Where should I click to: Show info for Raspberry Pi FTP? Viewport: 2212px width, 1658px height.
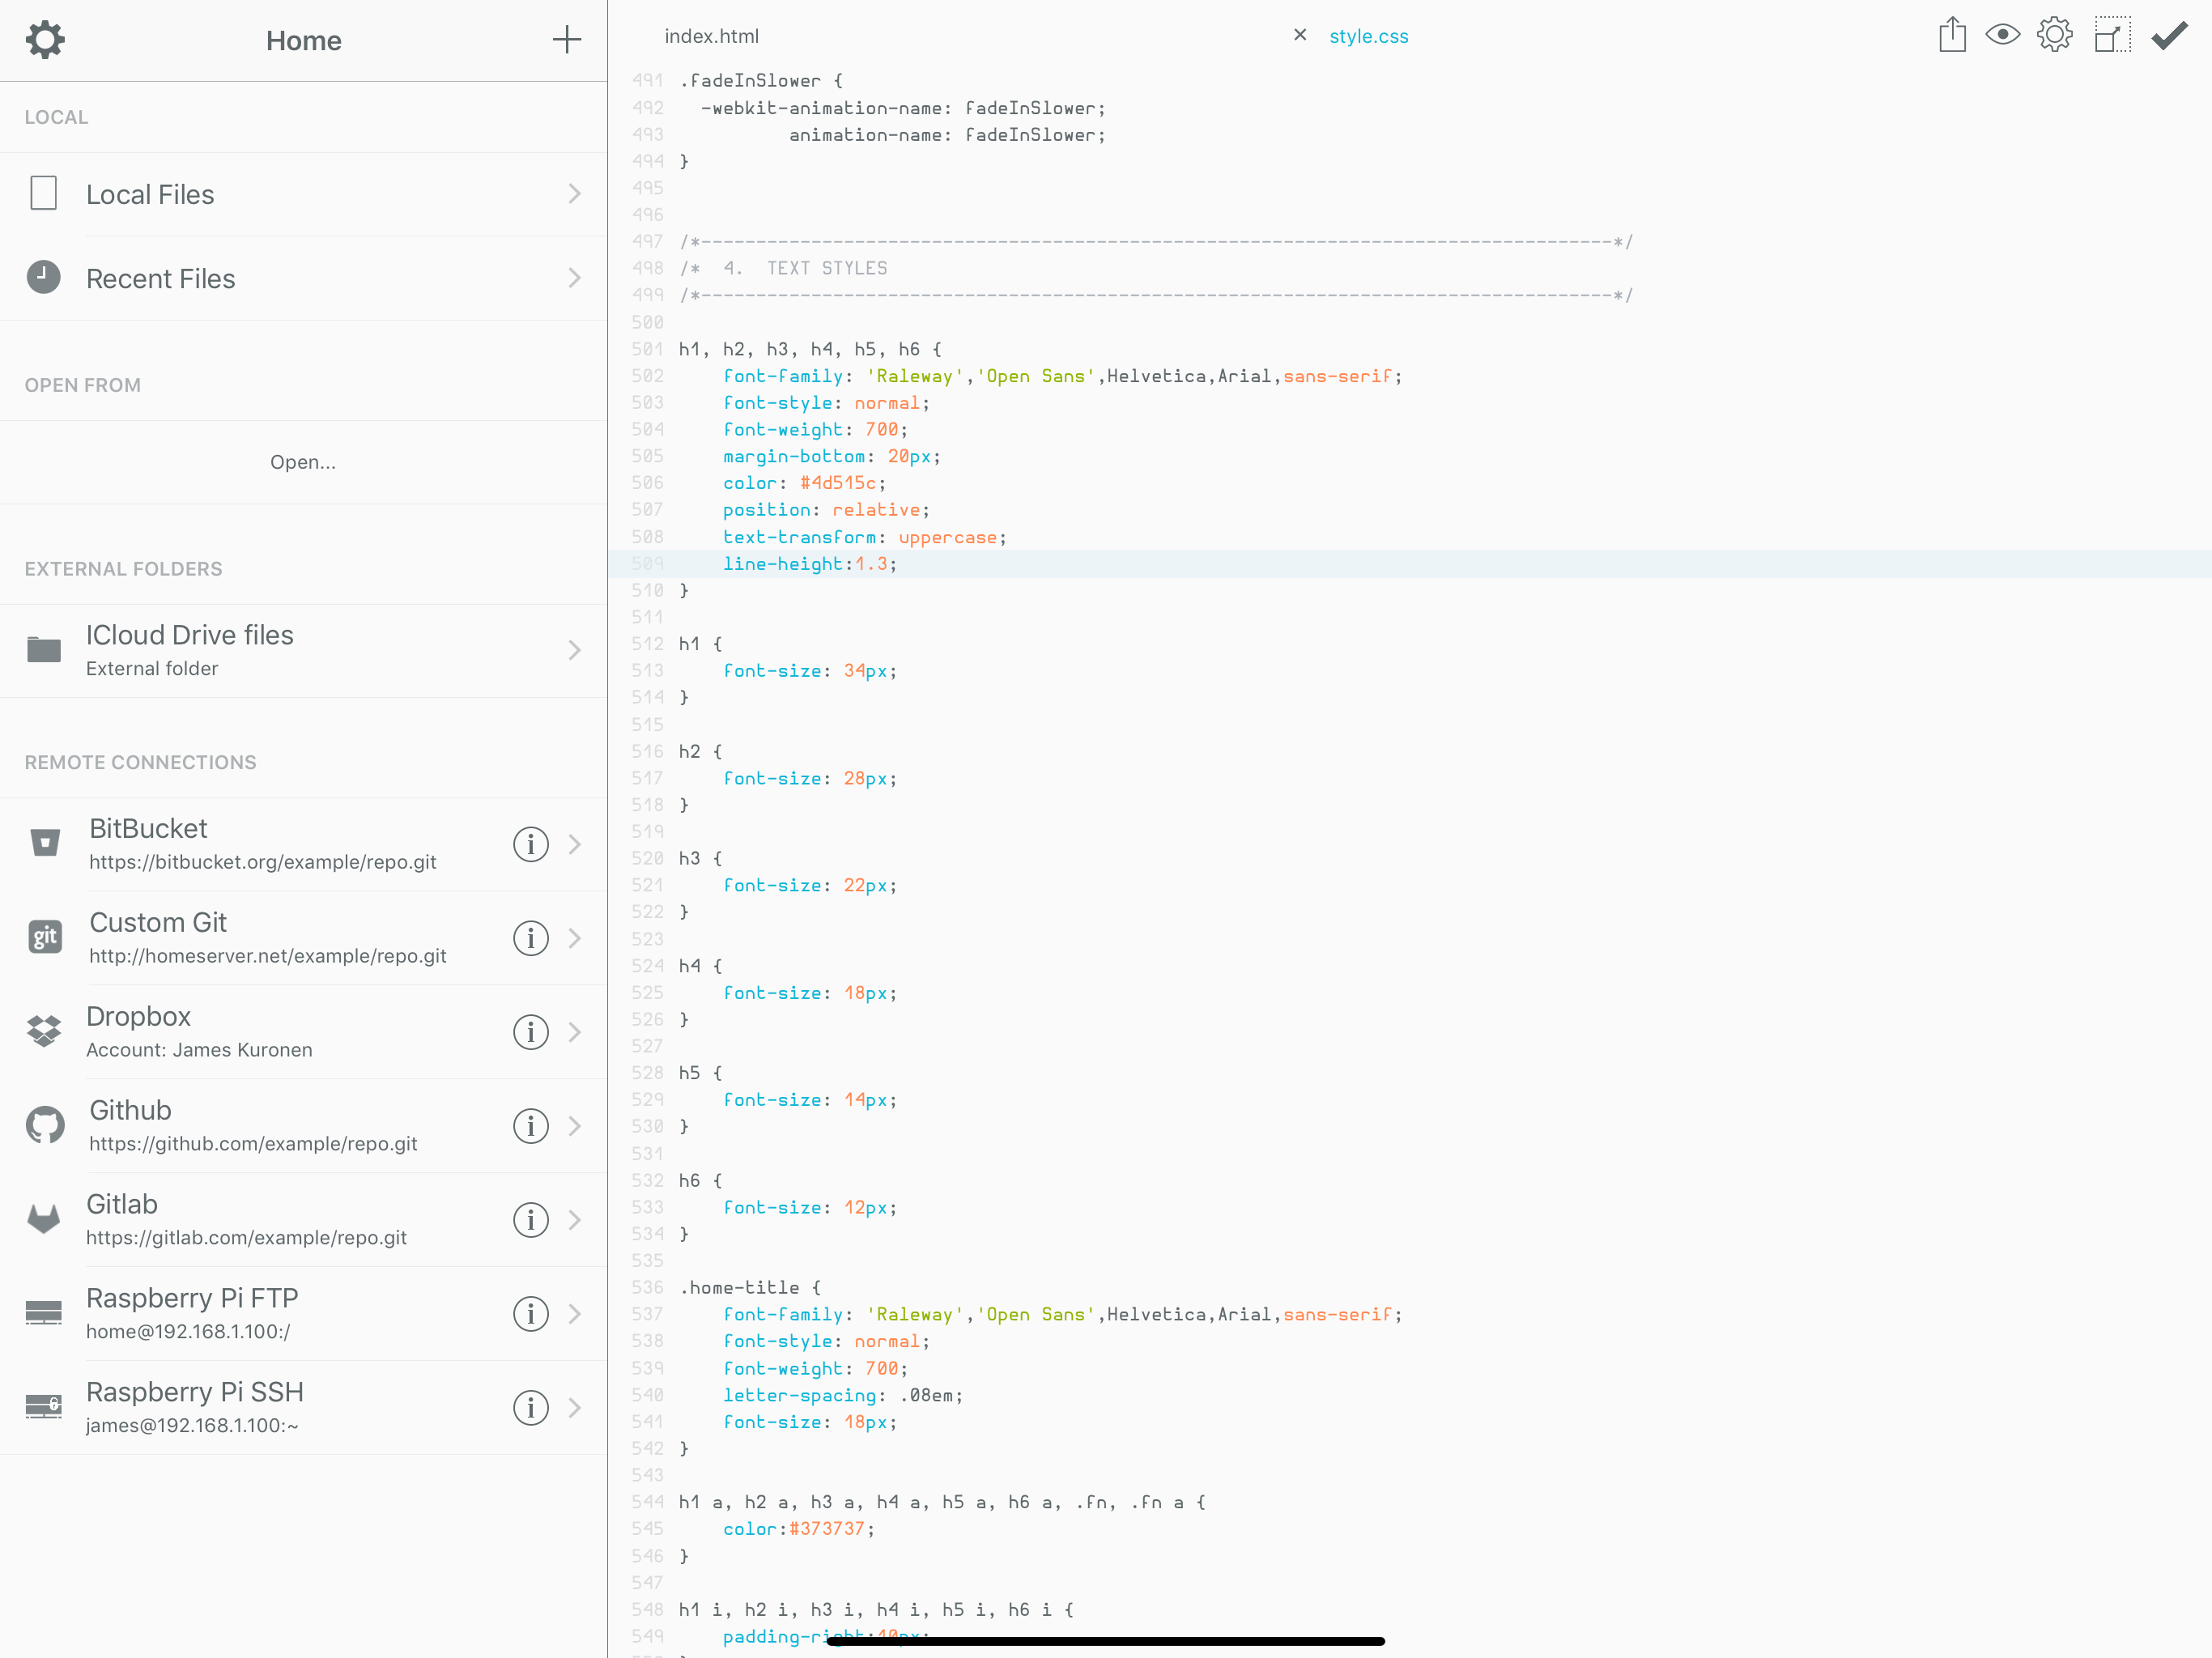pos(531,1314)
